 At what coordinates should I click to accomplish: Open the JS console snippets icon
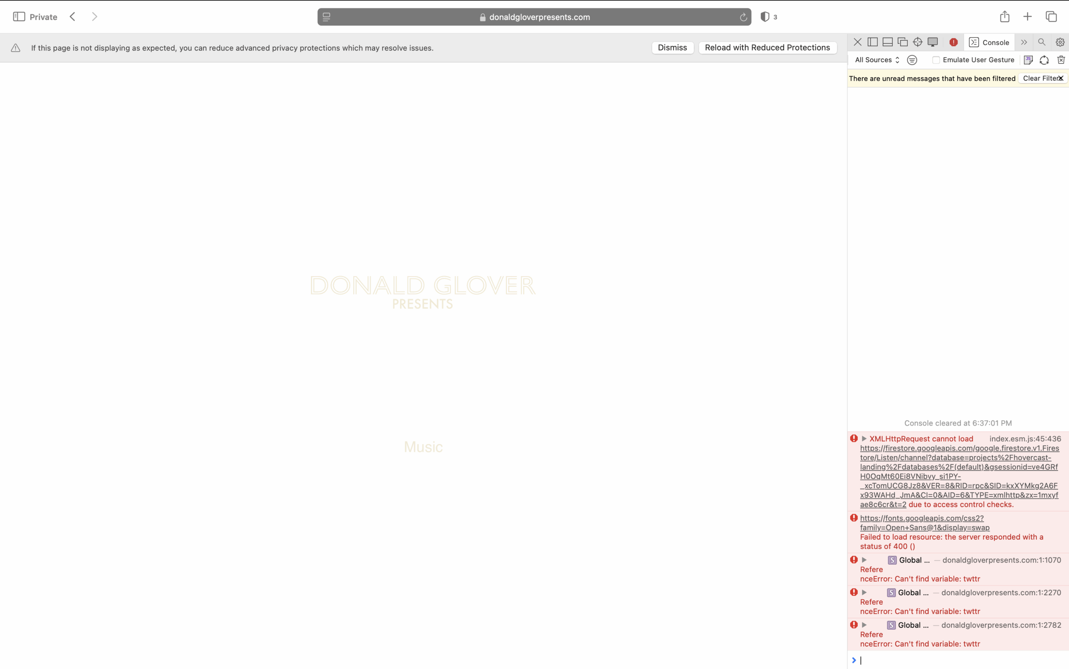point(1028,60)
